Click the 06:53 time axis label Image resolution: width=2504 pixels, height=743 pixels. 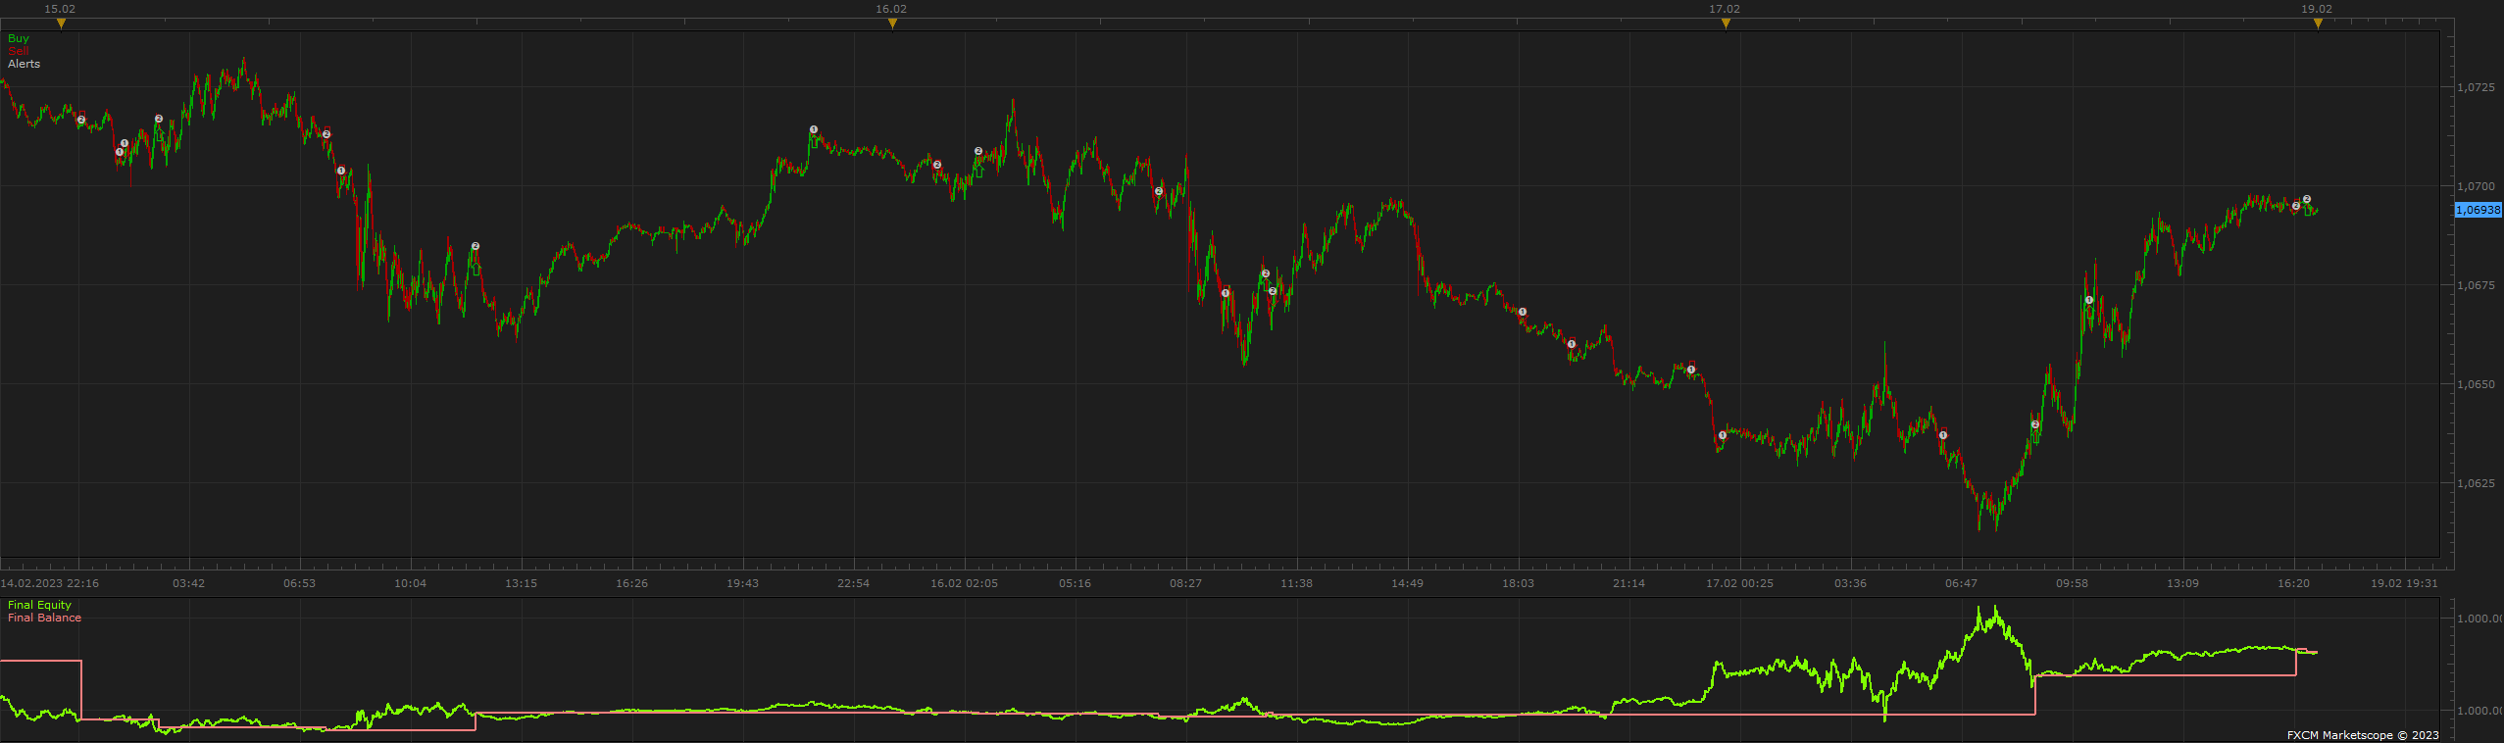click(x=300, y=583)
